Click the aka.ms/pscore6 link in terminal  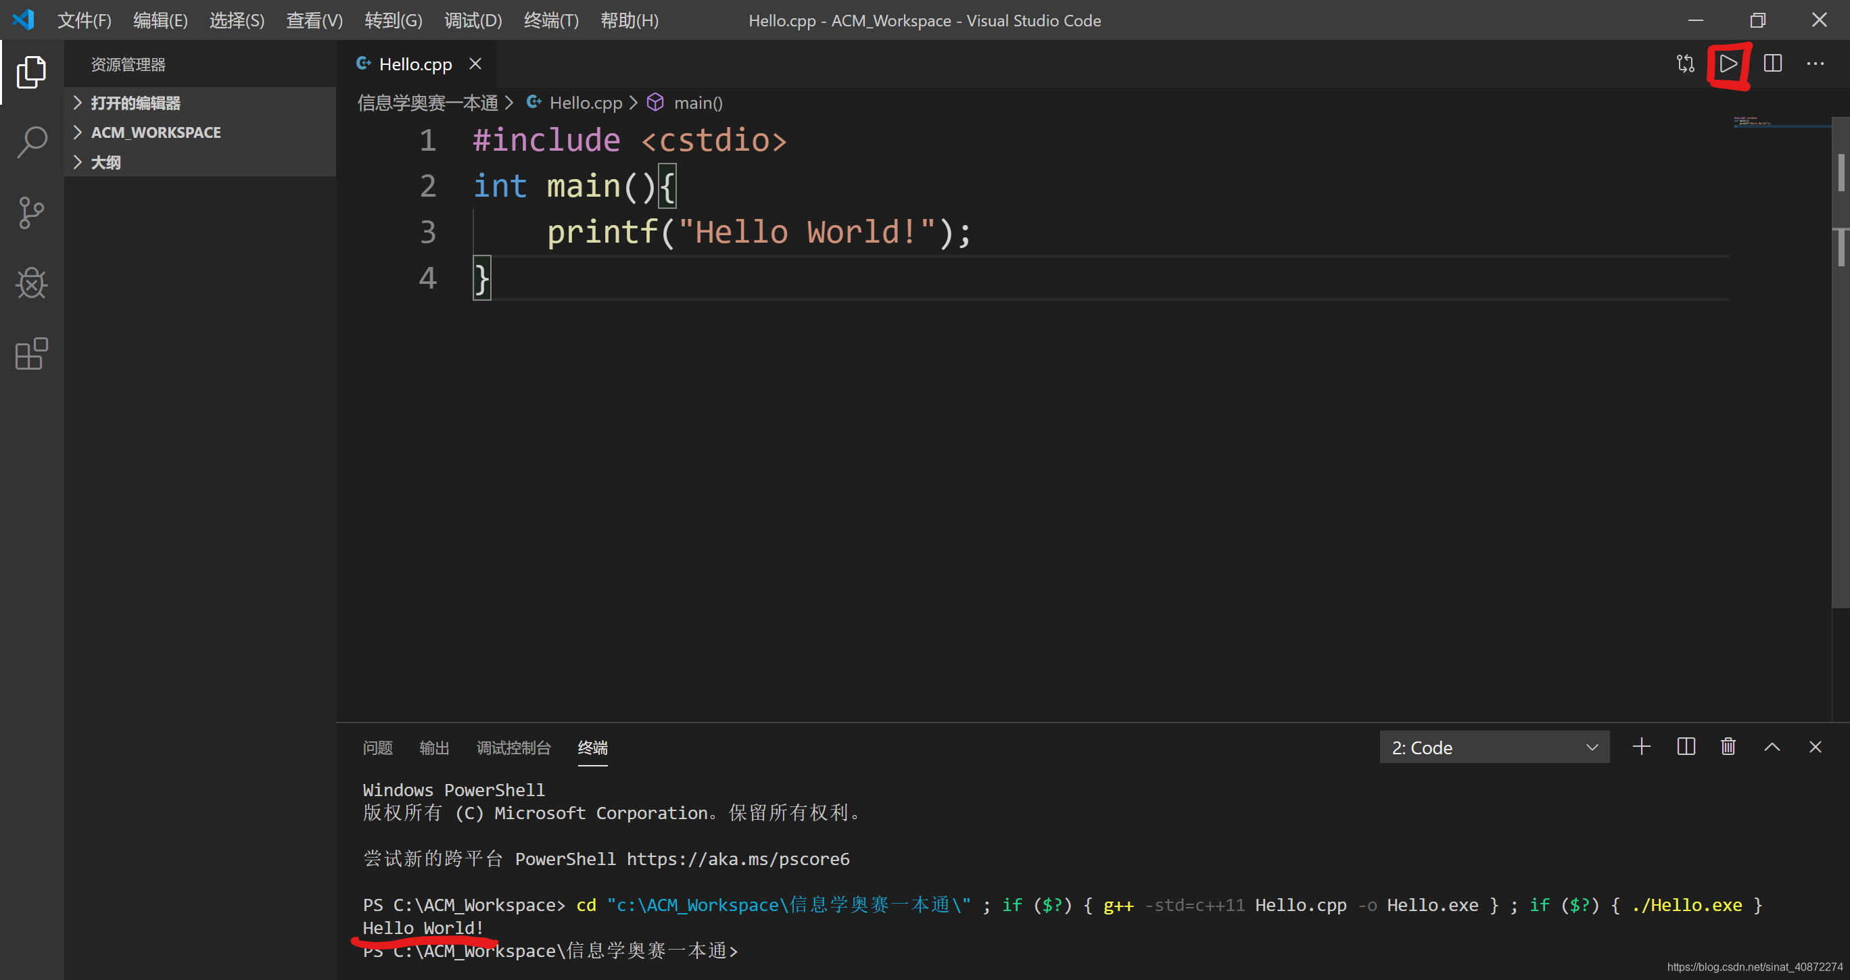[x=738, y=858]
